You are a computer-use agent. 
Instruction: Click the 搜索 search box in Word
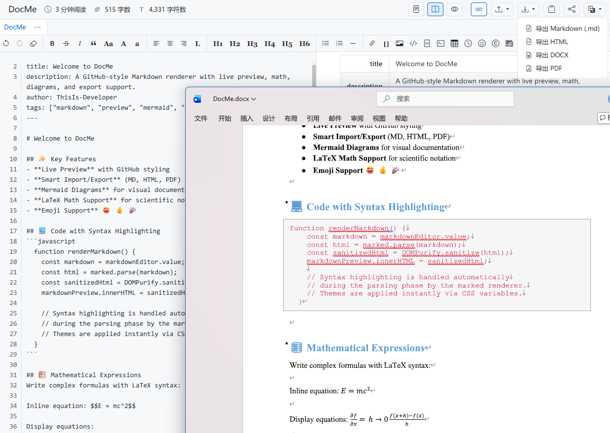[x=445, y=99]
